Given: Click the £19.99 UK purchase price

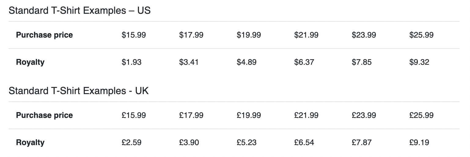Looking at the screenshot, I should tap(249, 115).
